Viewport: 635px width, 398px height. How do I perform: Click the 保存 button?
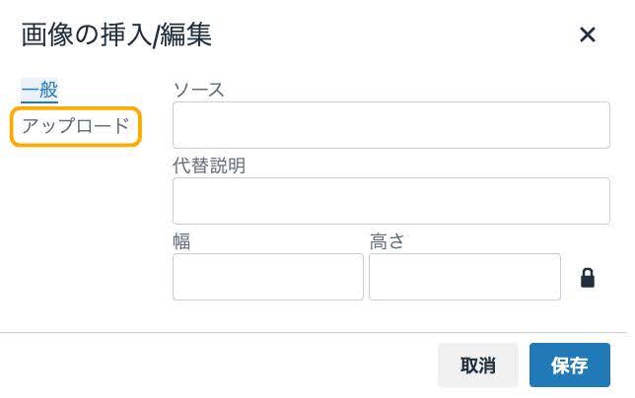point(569,365)
